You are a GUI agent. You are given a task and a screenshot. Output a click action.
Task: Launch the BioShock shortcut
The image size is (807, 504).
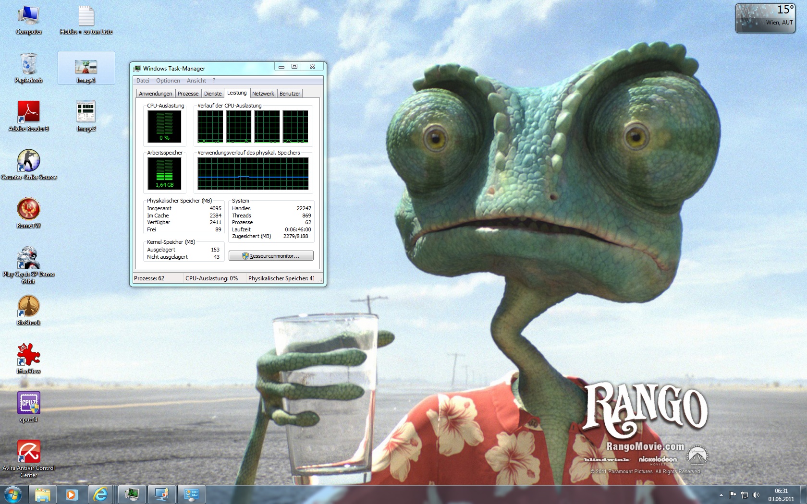28,311
